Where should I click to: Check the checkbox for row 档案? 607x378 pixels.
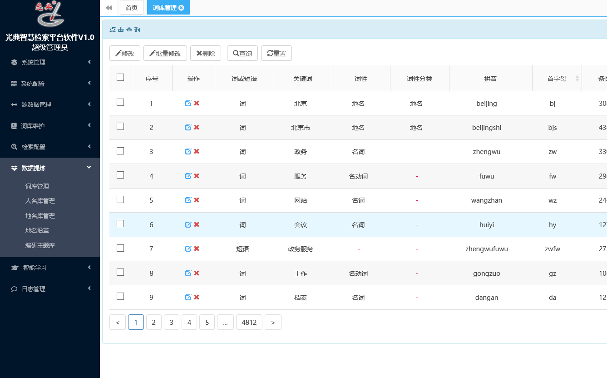(120, 296)
